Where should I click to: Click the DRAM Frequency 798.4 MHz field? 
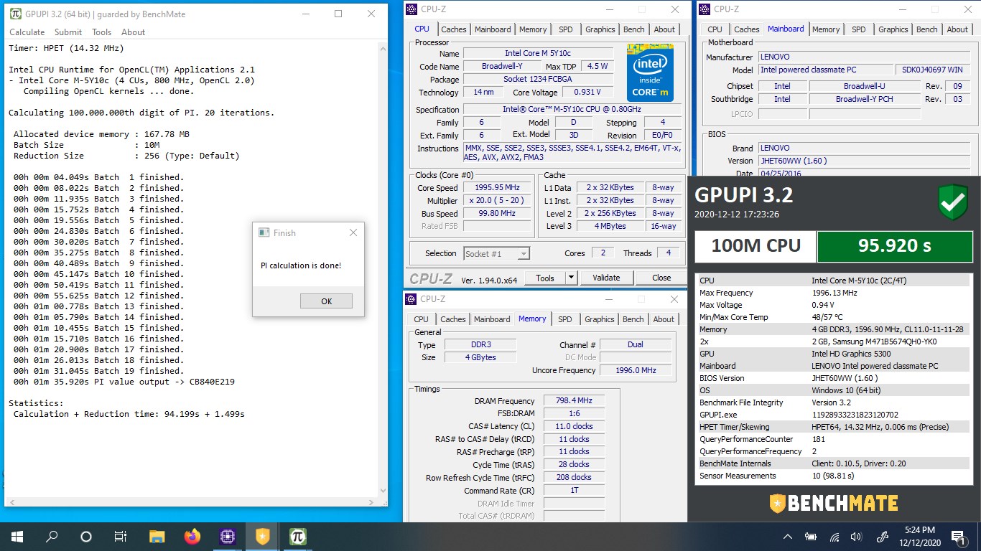[574, 401]
